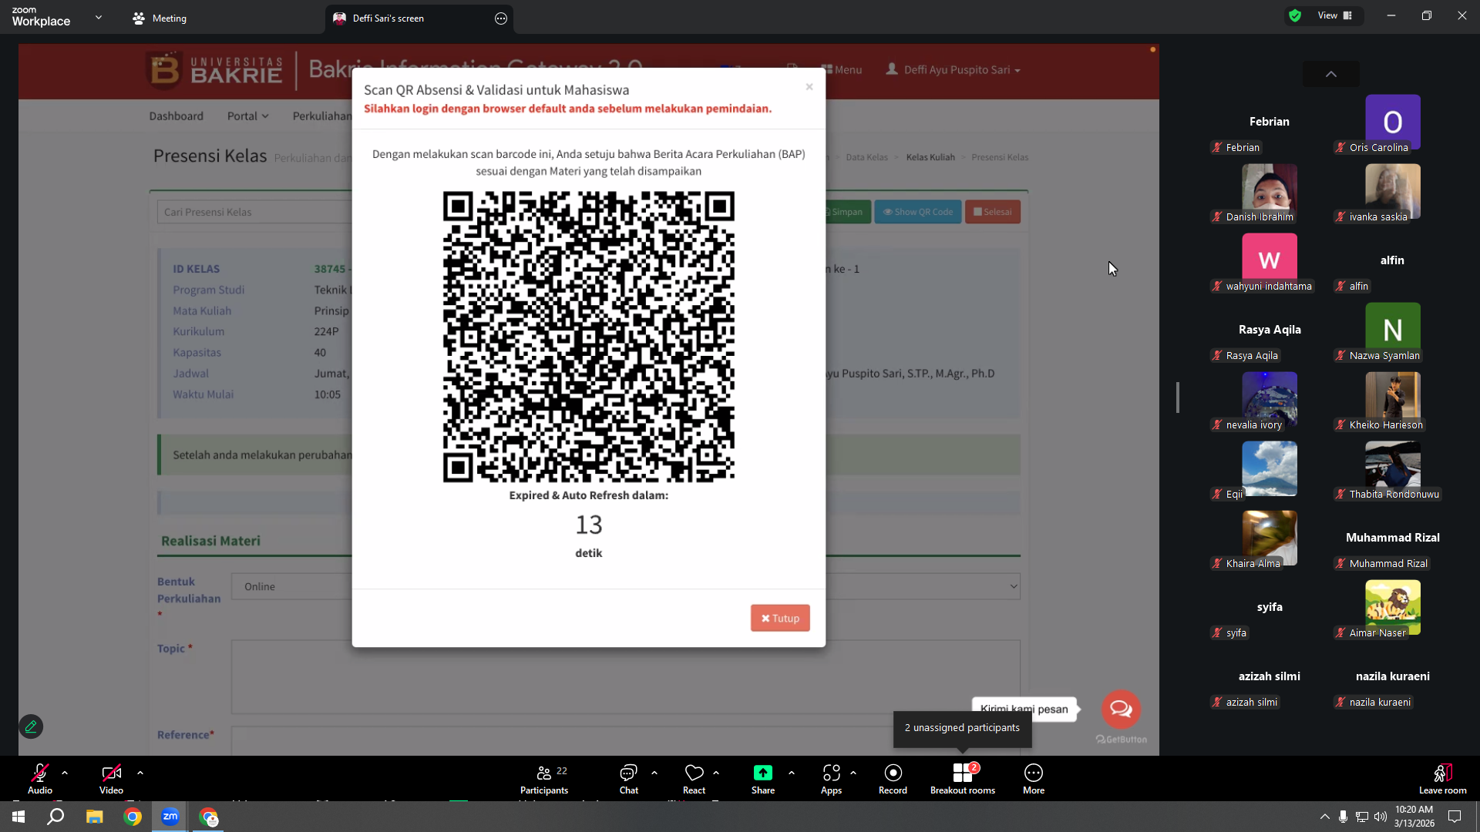Open the Meeting tab

click(160, 18)
